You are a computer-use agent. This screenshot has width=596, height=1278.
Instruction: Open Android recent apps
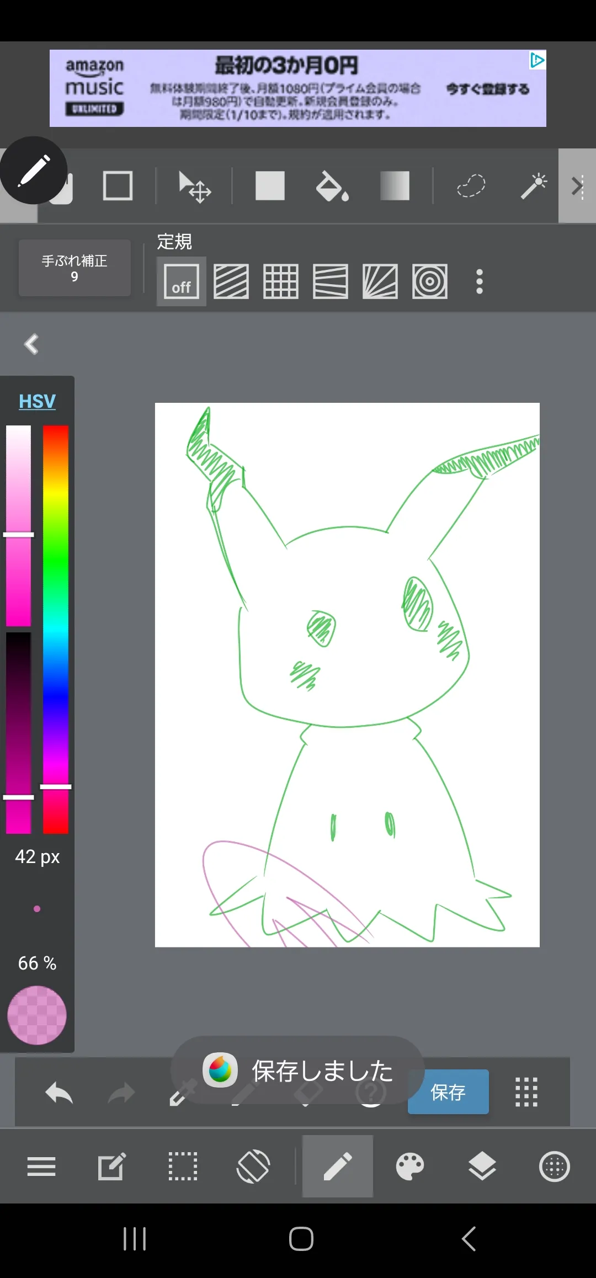point(135,1239)
